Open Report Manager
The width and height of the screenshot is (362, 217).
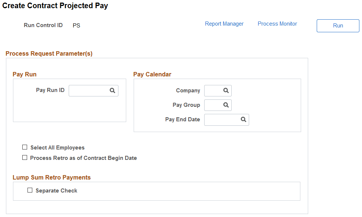click(224, 23)
